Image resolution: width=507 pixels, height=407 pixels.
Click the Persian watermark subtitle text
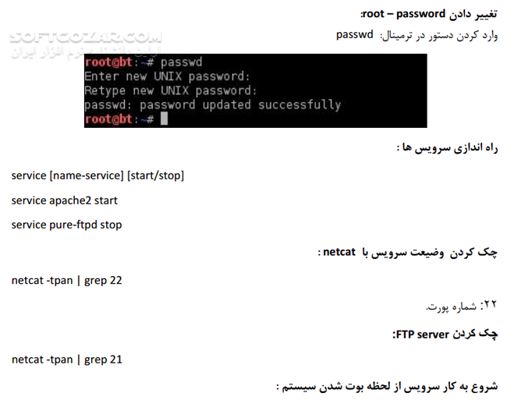point(86,53)
